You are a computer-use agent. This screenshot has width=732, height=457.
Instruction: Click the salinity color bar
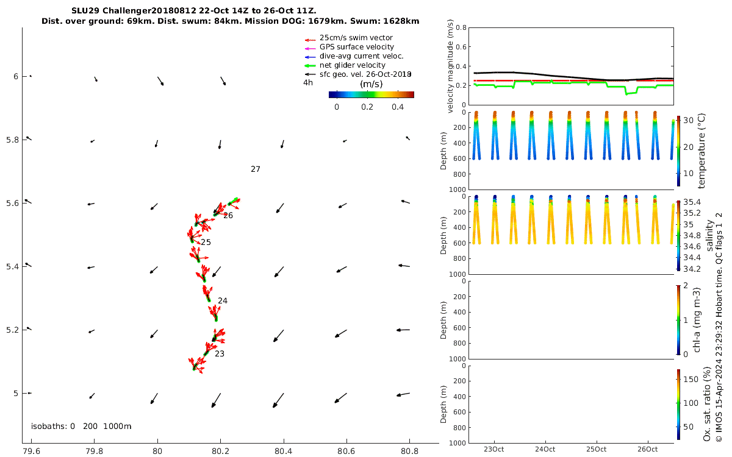click(678, 235)
